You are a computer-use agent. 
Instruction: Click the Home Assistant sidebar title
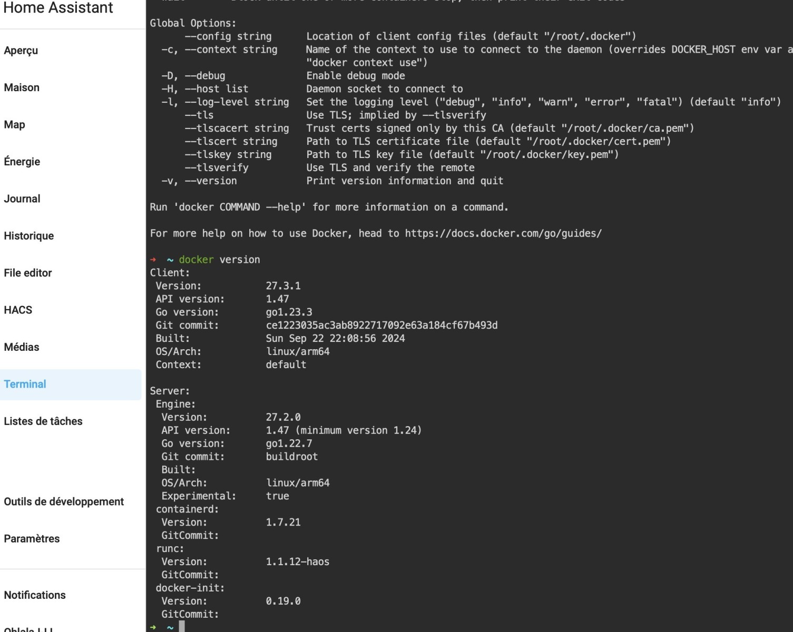[58, 8]
